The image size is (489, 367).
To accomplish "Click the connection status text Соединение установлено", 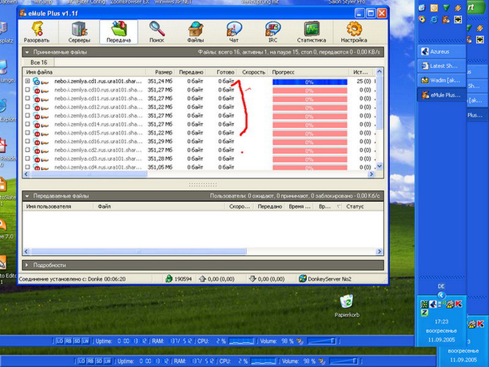I will click(72, 279).
